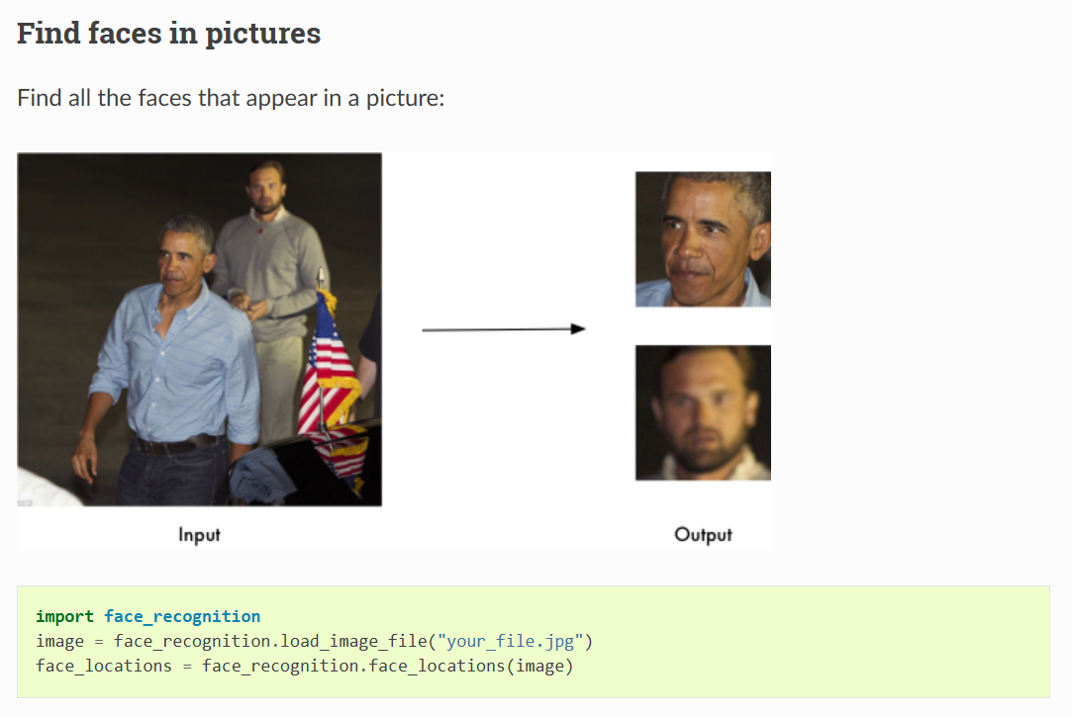This screenshot has width=1072, height=717.
Task: Click the "import" keyword in the code
Action: 65,616
